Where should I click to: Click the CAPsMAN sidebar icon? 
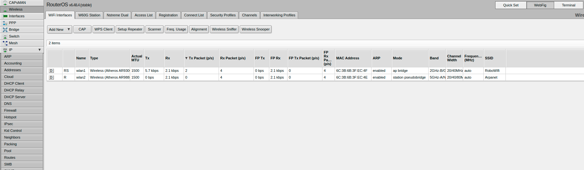tap(5, 3)
